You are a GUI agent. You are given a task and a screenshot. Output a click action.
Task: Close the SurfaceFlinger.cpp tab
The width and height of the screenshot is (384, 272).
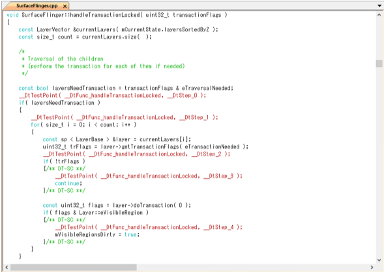pyautogui.click(x=65, y=6)
